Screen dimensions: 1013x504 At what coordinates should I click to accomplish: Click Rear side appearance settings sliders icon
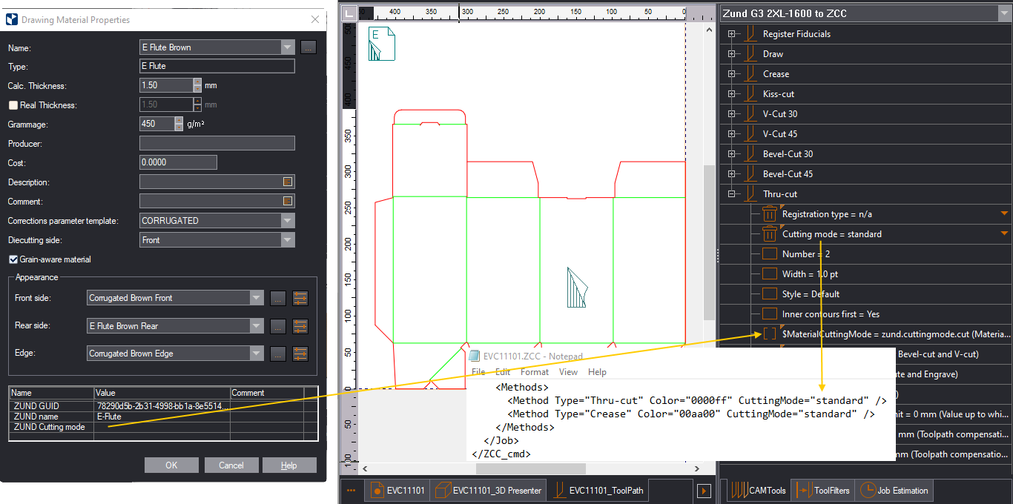[x=300, y=326]
